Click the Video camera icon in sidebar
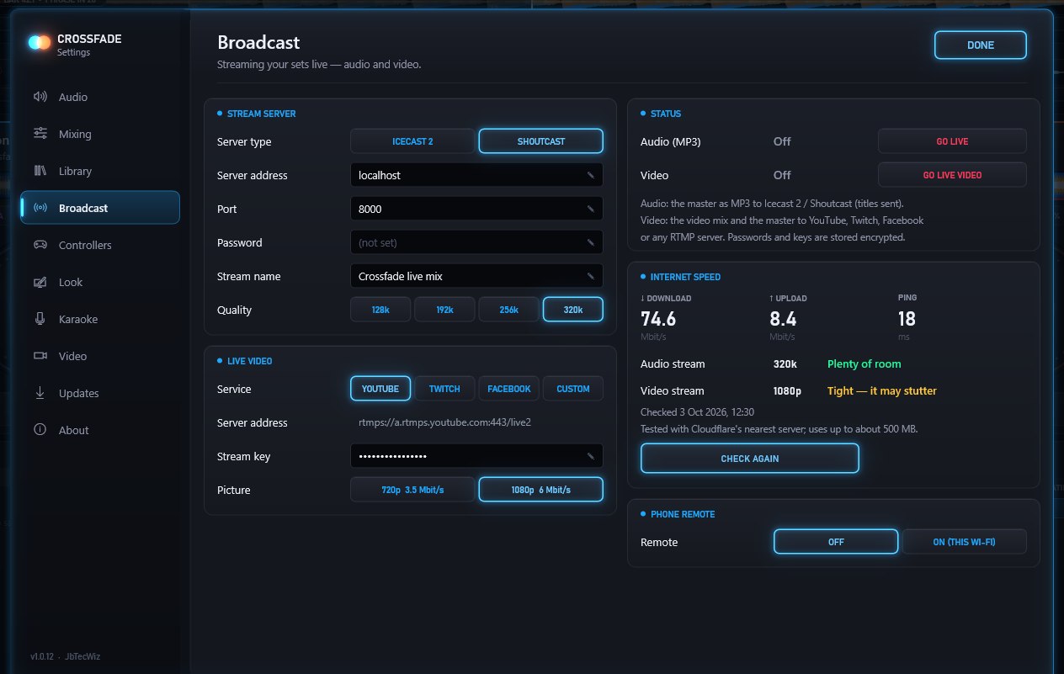This screenshot has height=674, width=1064. [40, 356]
